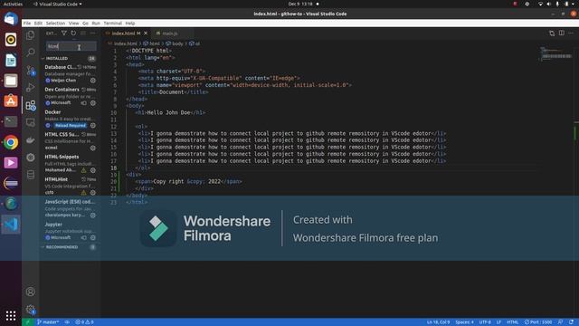Open the editor more actions (…) menu
The image size is (579, 326).
tap(571, 34)
